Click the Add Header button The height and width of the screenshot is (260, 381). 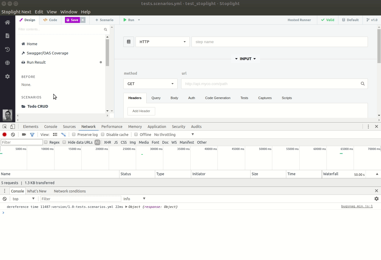(x=141, y=111)
